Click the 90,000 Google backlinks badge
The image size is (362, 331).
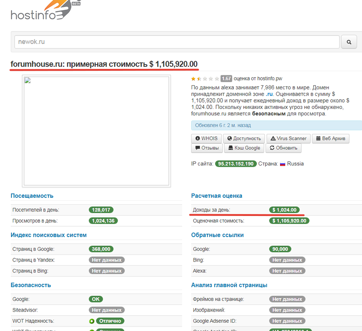[x=280, y=249]
